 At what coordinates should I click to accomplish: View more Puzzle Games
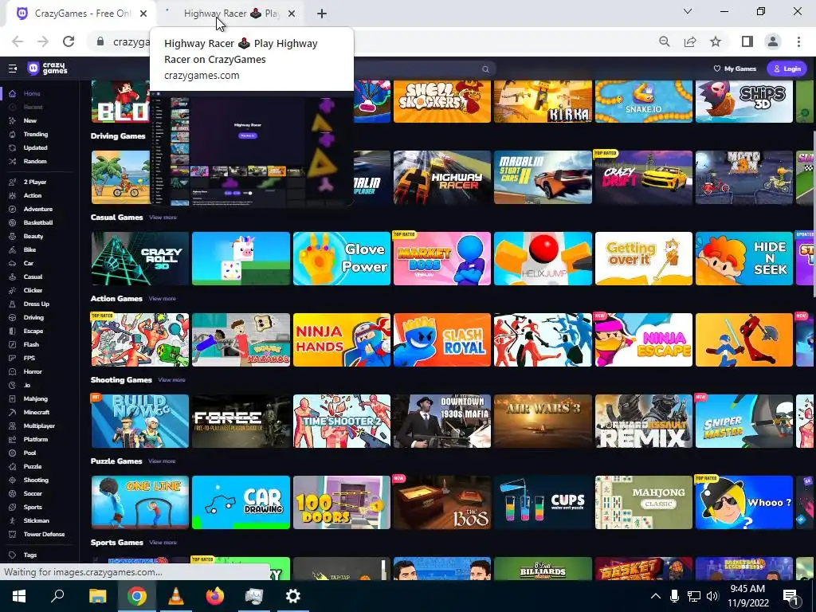coord(162,461)
